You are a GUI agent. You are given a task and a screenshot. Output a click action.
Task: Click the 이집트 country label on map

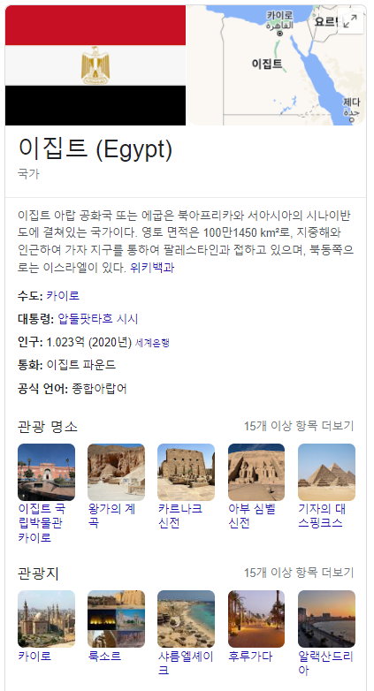267,64
